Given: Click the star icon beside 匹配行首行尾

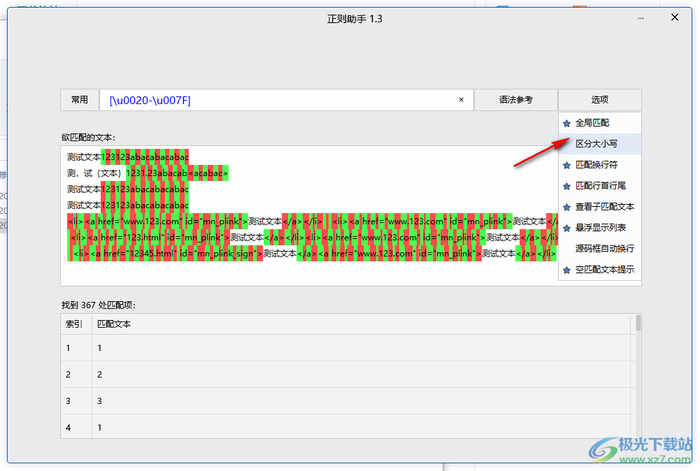Looking at the screenshot, I should [x=567, y=186].
